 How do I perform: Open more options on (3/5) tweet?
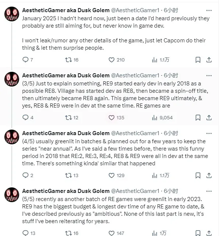click(208, 75)
